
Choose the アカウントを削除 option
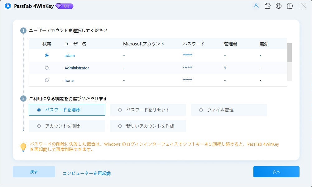(39, 126)
